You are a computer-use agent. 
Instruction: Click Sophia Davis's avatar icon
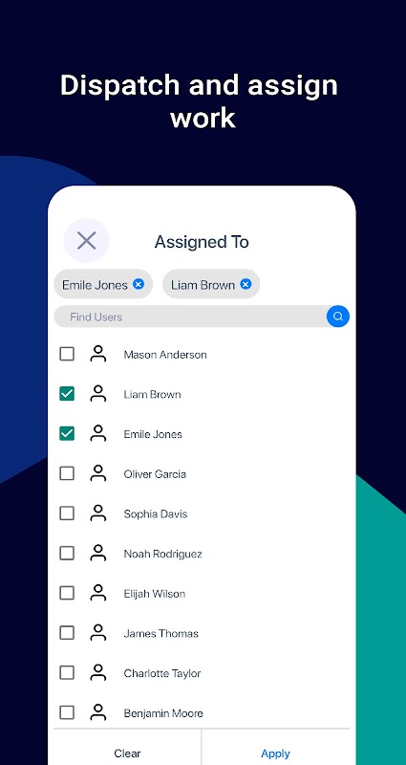coord(98,514)
